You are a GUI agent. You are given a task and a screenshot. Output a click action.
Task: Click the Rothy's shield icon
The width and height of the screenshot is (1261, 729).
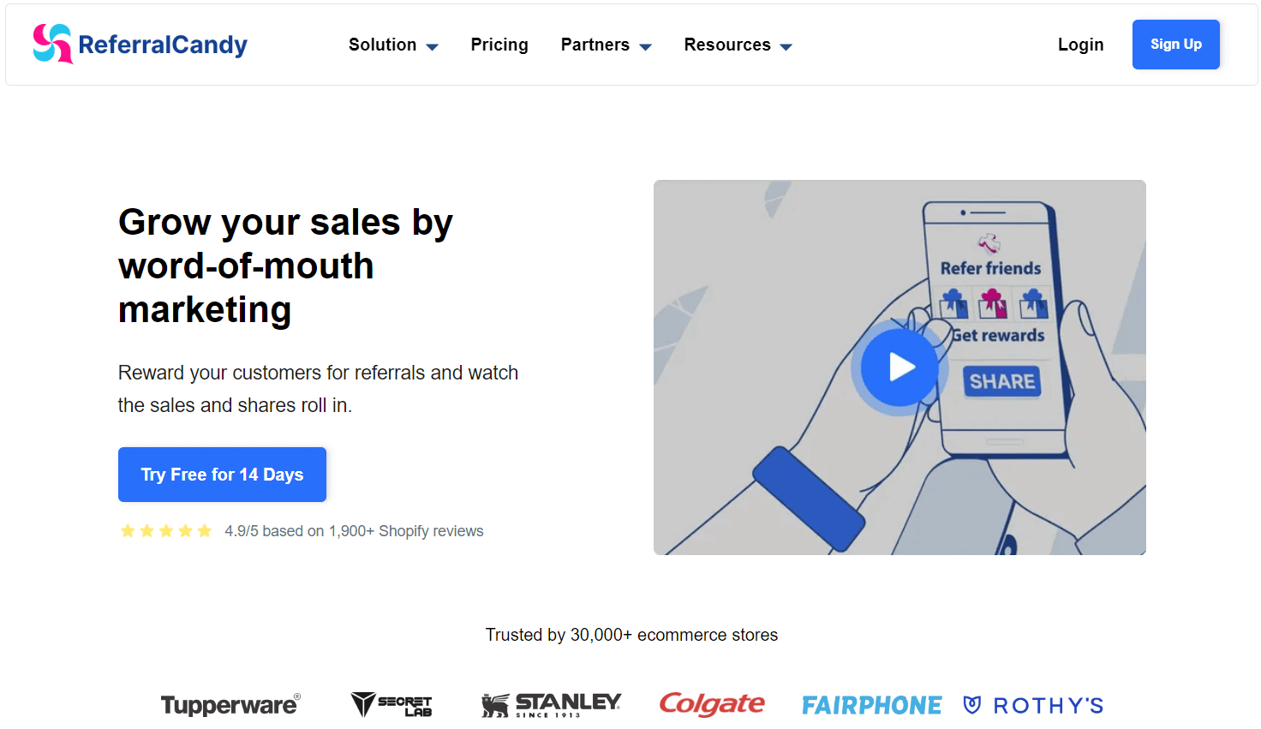click(972, 704)
